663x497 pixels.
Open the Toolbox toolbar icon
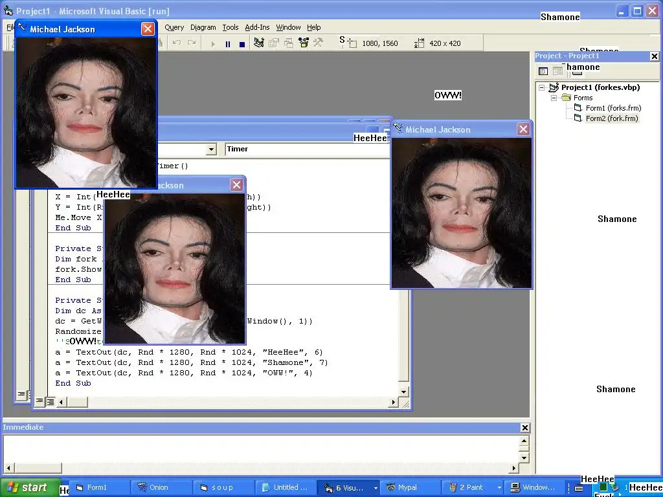(318, 43)
